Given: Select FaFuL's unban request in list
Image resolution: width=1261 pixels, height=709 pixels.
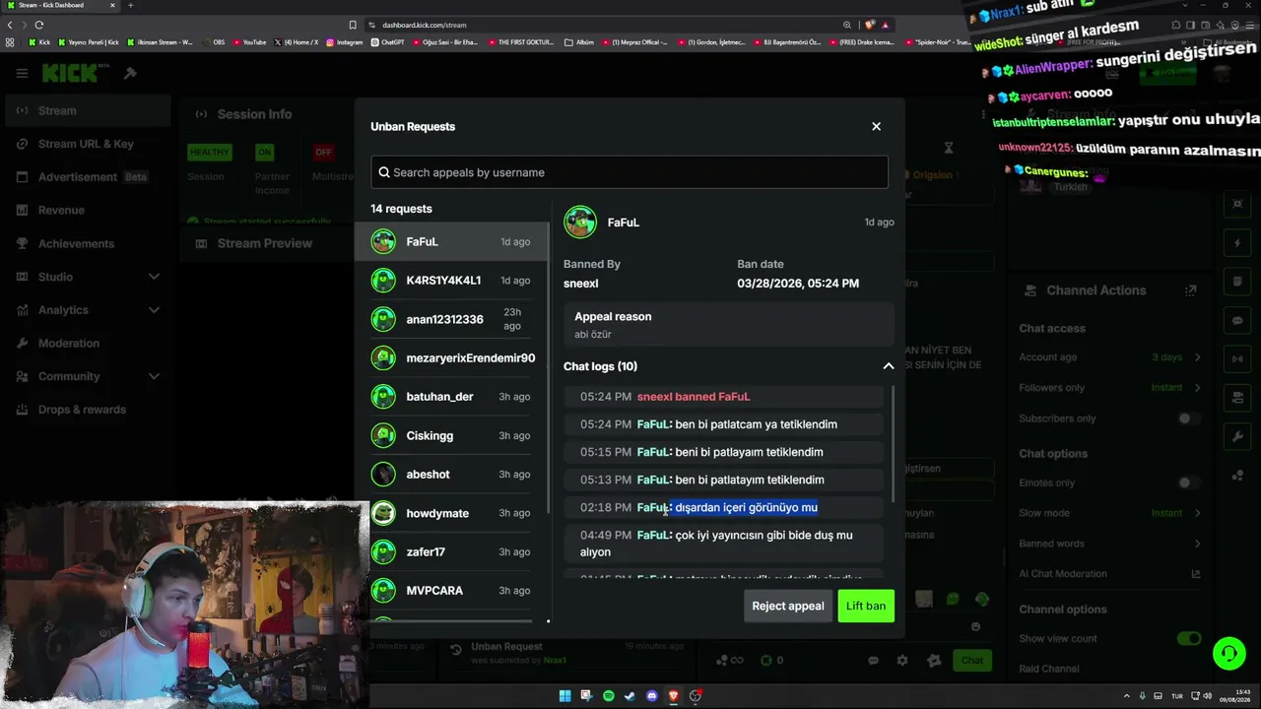Looking at the screenshot, I should [x=451, y=241].
